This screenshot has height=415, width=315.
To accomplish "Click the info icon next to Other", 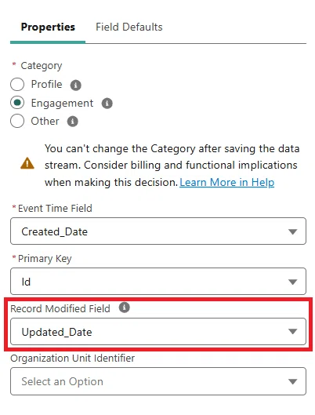I will 72,122.
